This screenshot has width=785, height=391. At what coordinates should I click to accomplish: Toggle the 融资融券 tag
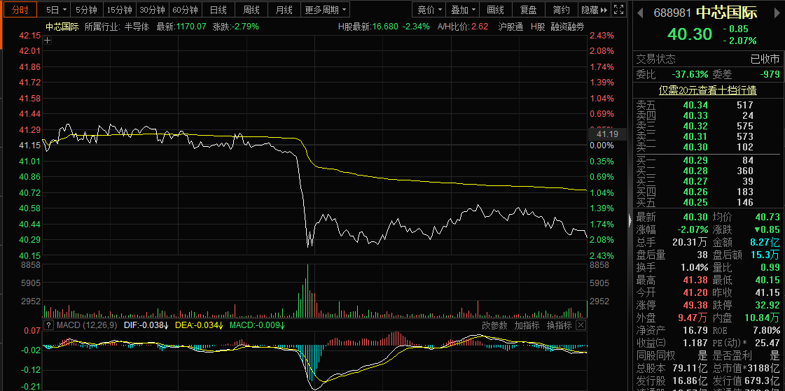pyautogui.click(x=567, y=27)
